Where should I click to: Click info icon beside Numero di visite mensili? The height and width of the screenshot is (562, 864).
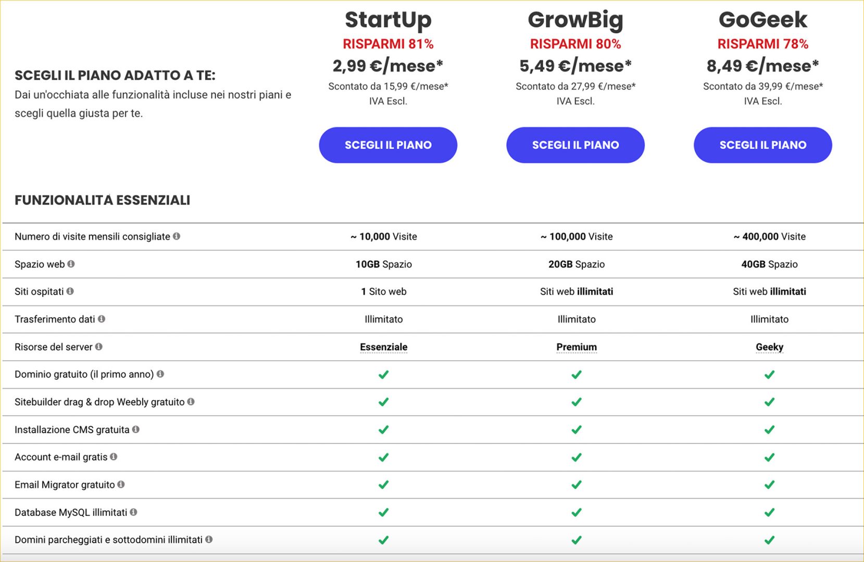point(177,236)
